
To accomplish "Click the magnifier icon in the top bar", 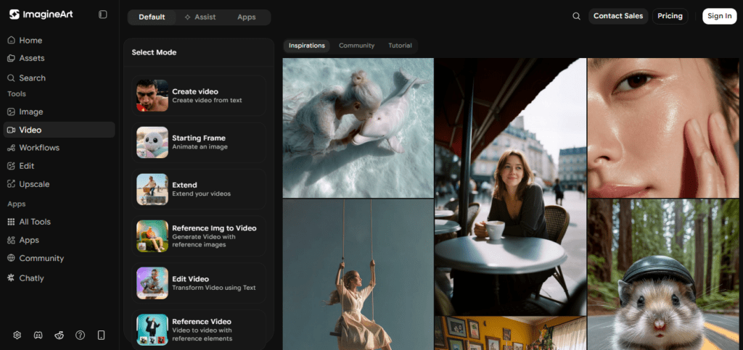I will [576, 16].
